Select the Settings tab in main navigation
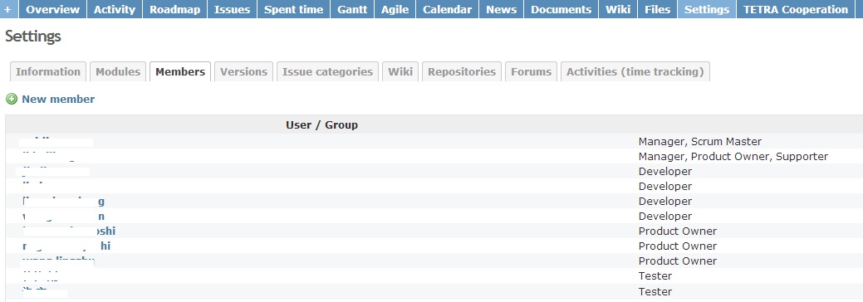Screen dimensions: 863x302 click(x=707, y=9)
